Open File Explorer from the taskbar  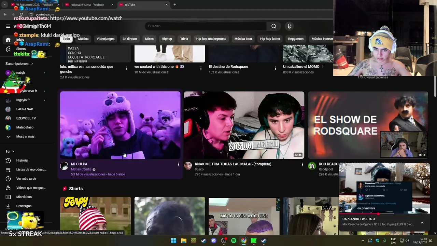pyautogui.click(x=183, y=241)
